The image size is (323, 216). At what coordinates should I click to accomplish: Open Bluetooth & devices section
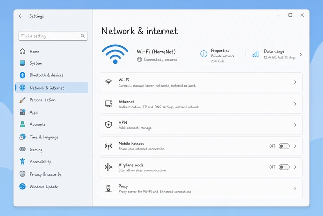pyautogui.click(x=51, y=75)
